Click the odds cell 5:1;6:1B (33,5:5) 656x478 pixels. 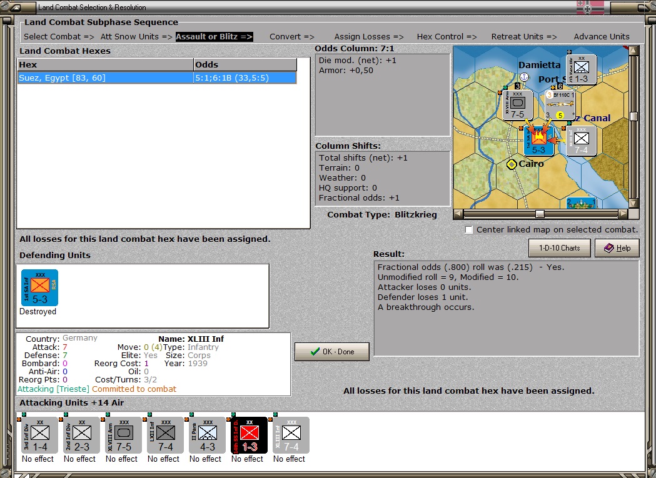[x=245, y=77]
